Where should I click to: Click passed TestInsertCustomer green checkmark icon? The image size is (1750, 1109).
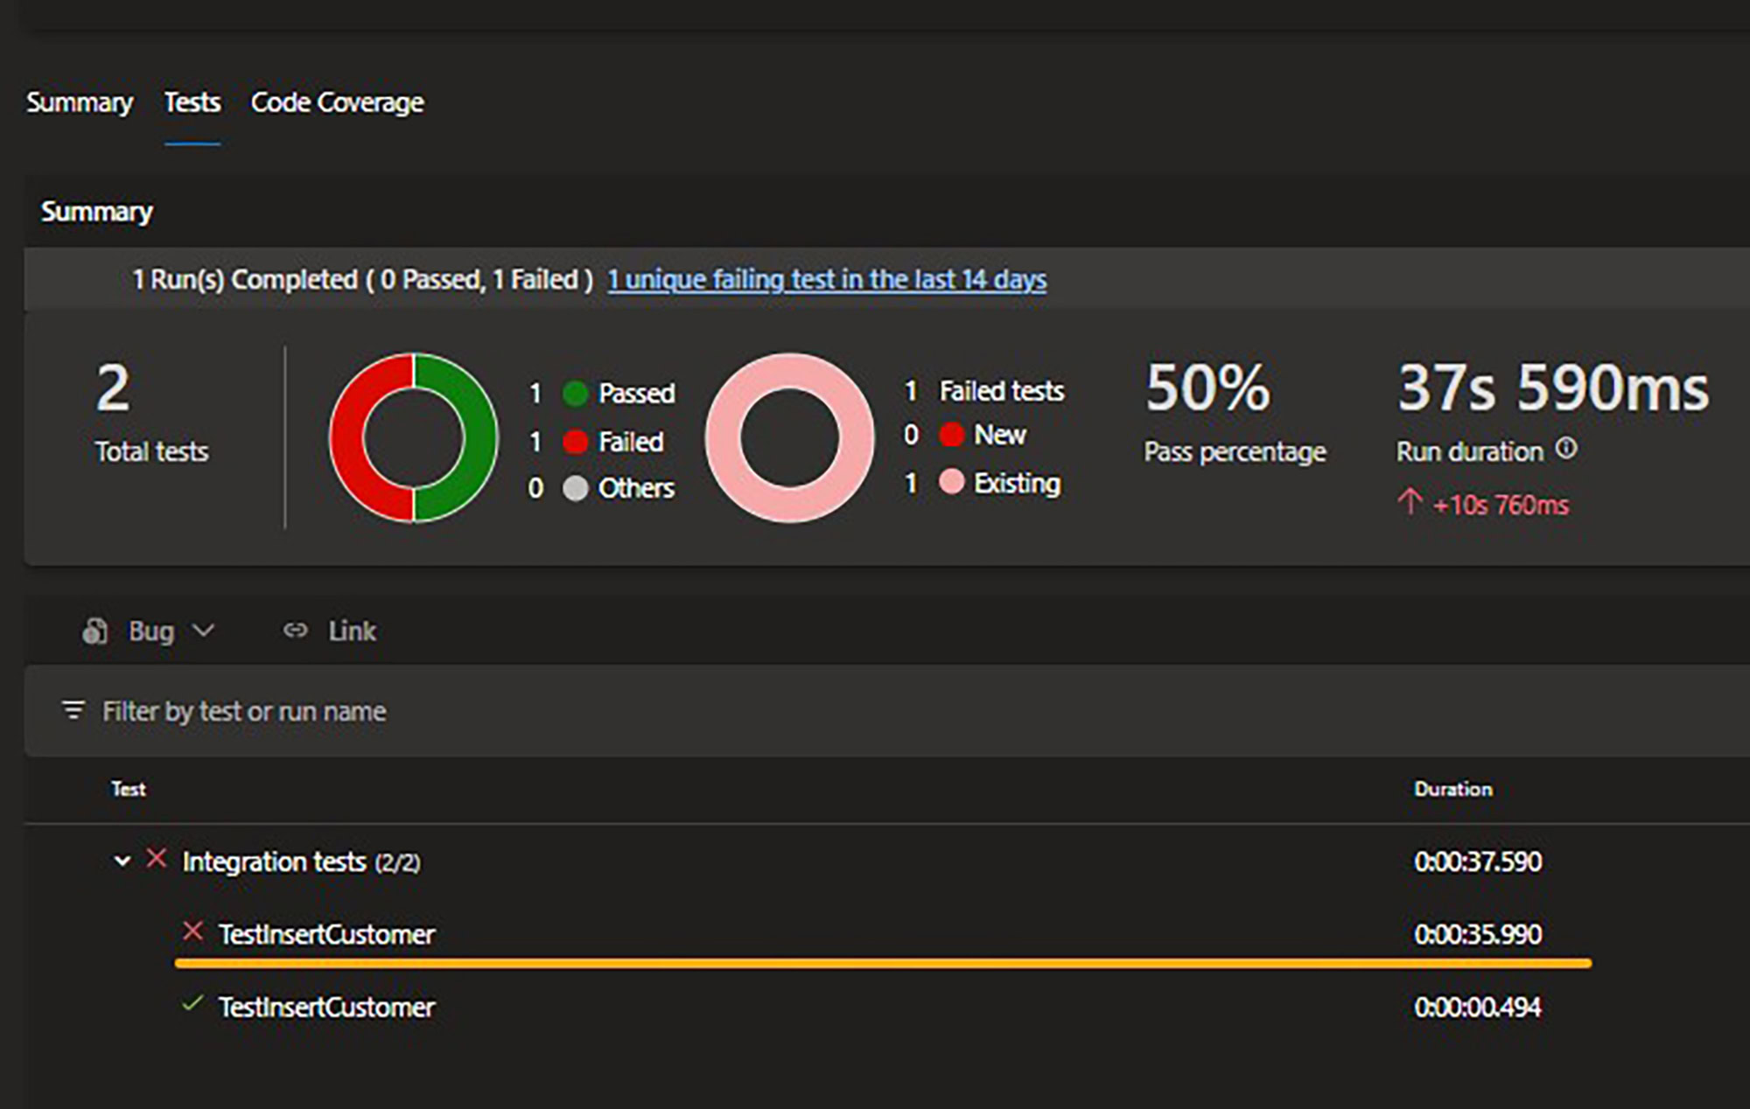(x=192, y=1004)
